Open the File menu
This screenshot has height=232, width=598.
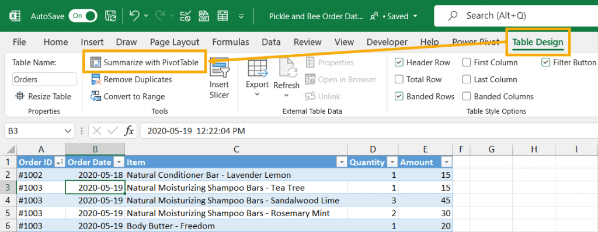coord(19,42)
